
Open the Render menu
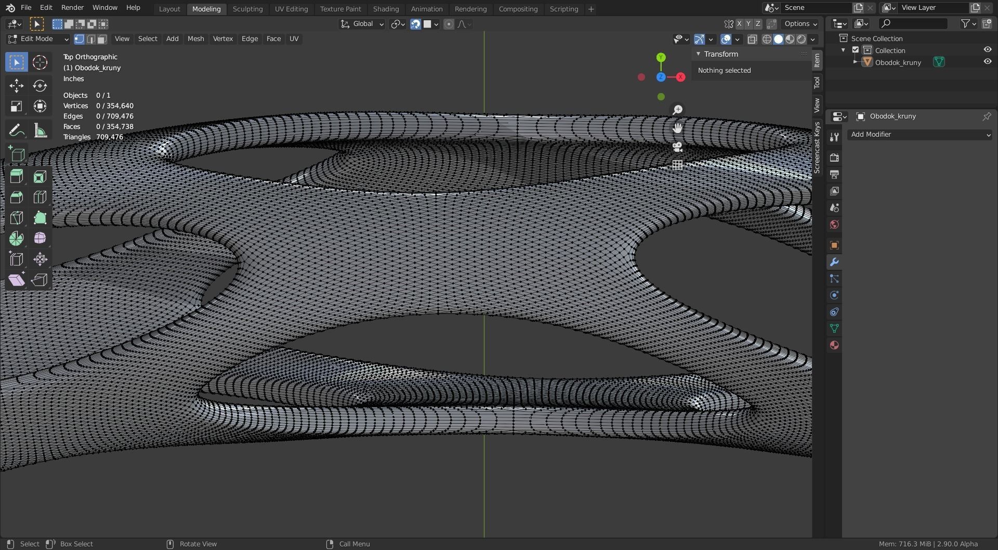point(72,8)
